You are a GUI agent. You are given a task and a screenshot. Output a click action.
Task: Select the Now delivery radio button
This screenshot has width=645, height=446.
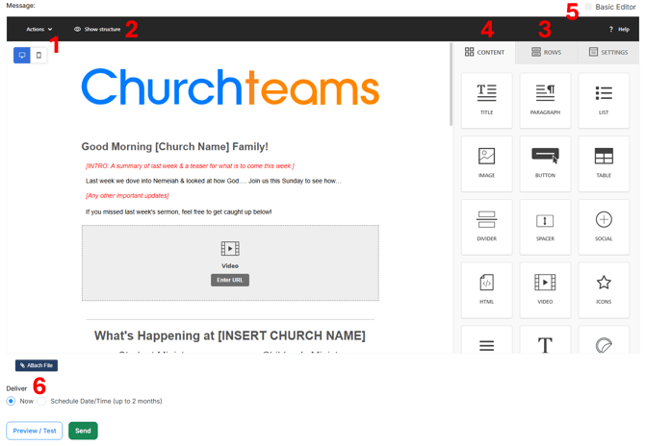click(x=12, y=401)
